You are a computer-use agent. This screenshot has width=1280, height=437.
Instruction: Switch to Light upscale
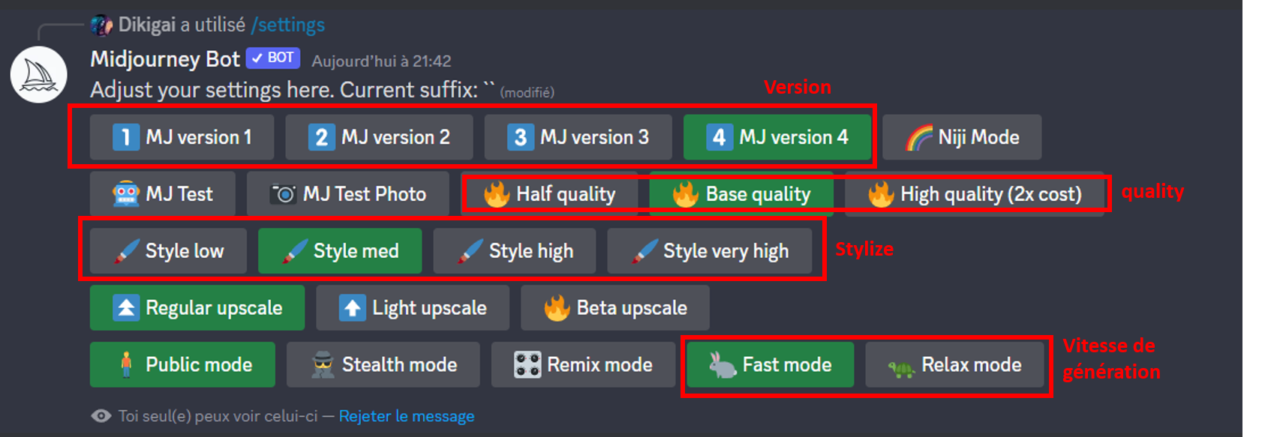click(x=413, y=308)
